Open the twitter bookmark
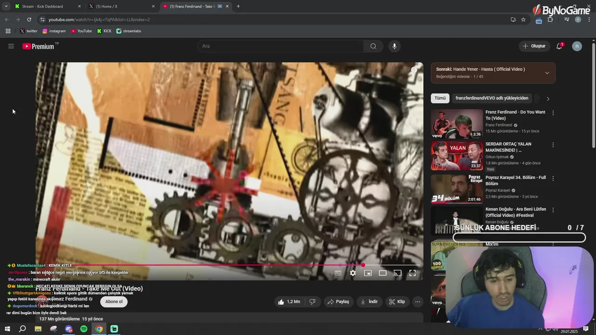Screen dimensions: 596x335 click(x=28, y=31)
